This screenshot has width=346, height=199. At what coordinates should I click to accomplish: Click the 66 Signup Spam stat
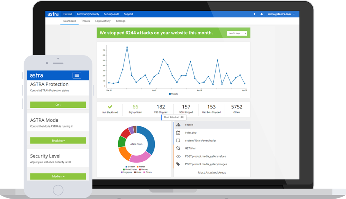coord(135,109)
